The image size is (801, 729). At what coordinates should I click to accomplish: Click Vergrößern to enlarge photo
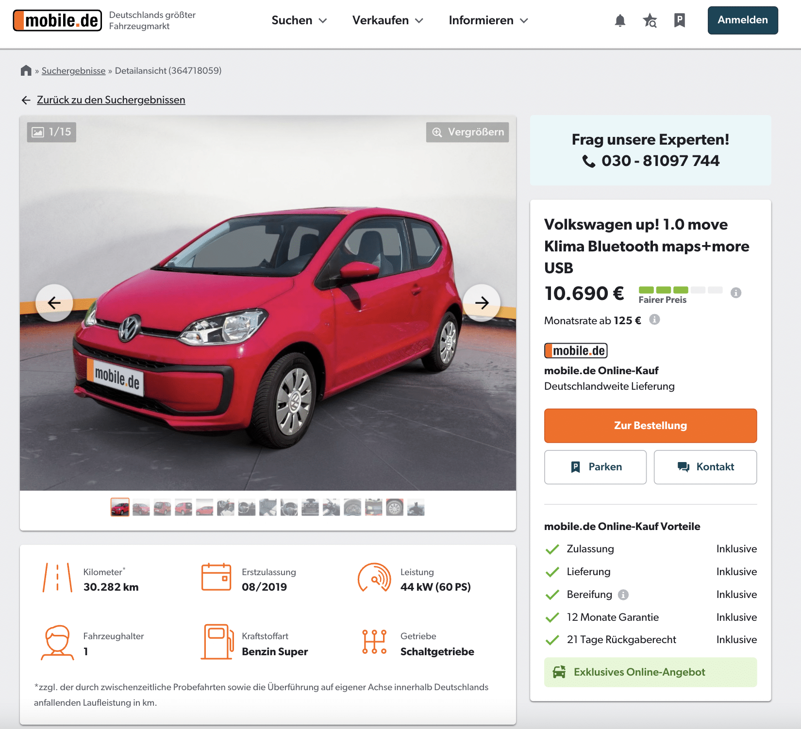point(467,132)
